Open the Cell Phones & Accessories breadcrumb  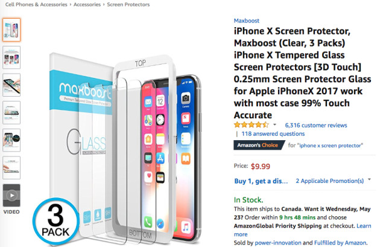pos(36,4)
